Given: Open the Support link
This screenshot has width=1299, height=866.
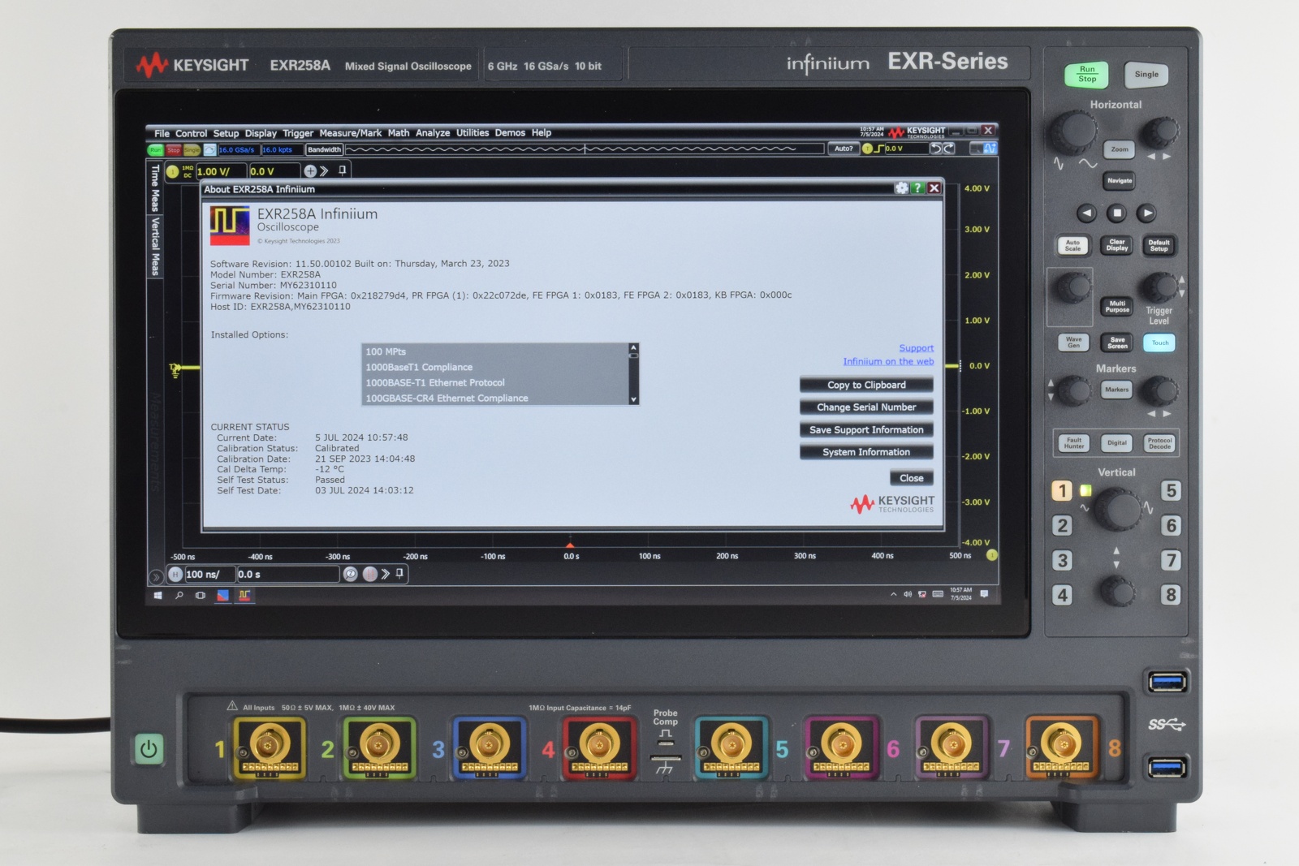Looking at the screenshot, I should (917, 347).
